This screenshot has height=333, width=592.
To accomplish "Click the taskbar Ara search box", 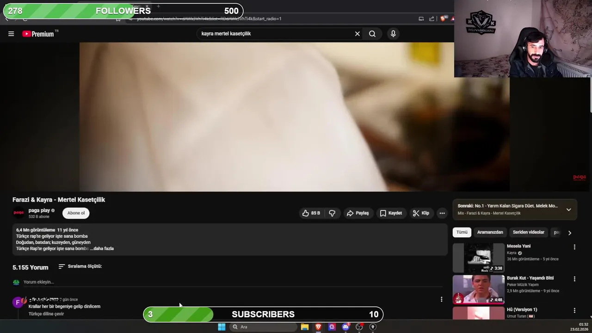I will coord(263,327).
